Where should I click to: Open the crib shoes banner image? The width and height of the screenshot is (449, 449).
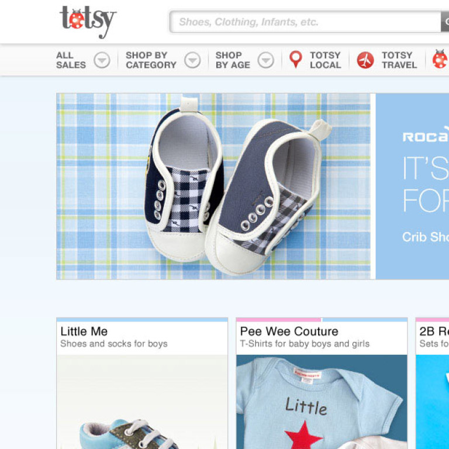(x=213, y=186)
